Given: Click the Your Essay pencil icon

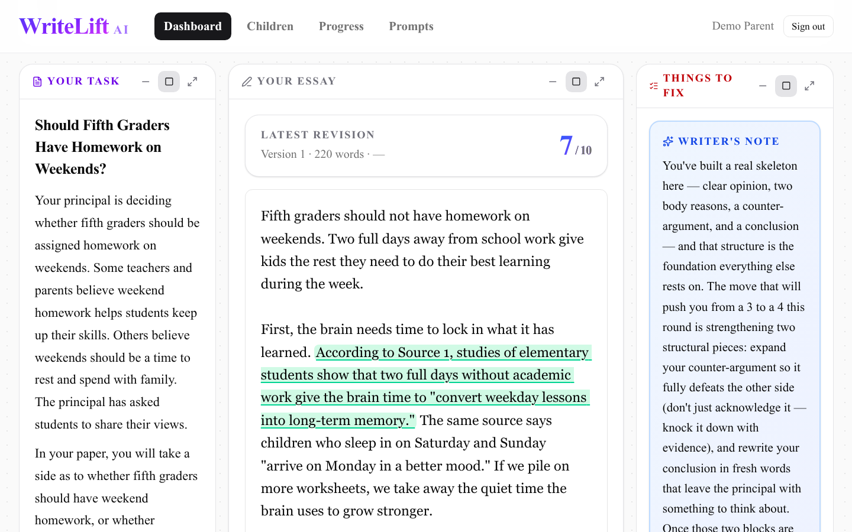Looking at the screenshot, I should coord(247,82).
